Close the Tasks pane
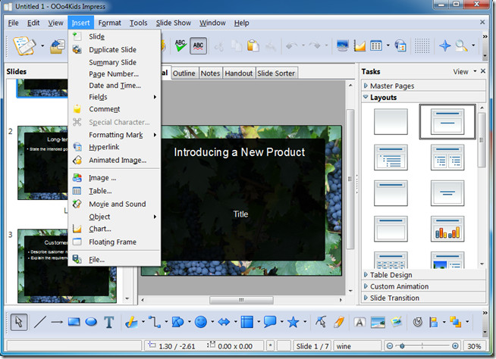This screenshot has height=359, width=496. [482, 71]
